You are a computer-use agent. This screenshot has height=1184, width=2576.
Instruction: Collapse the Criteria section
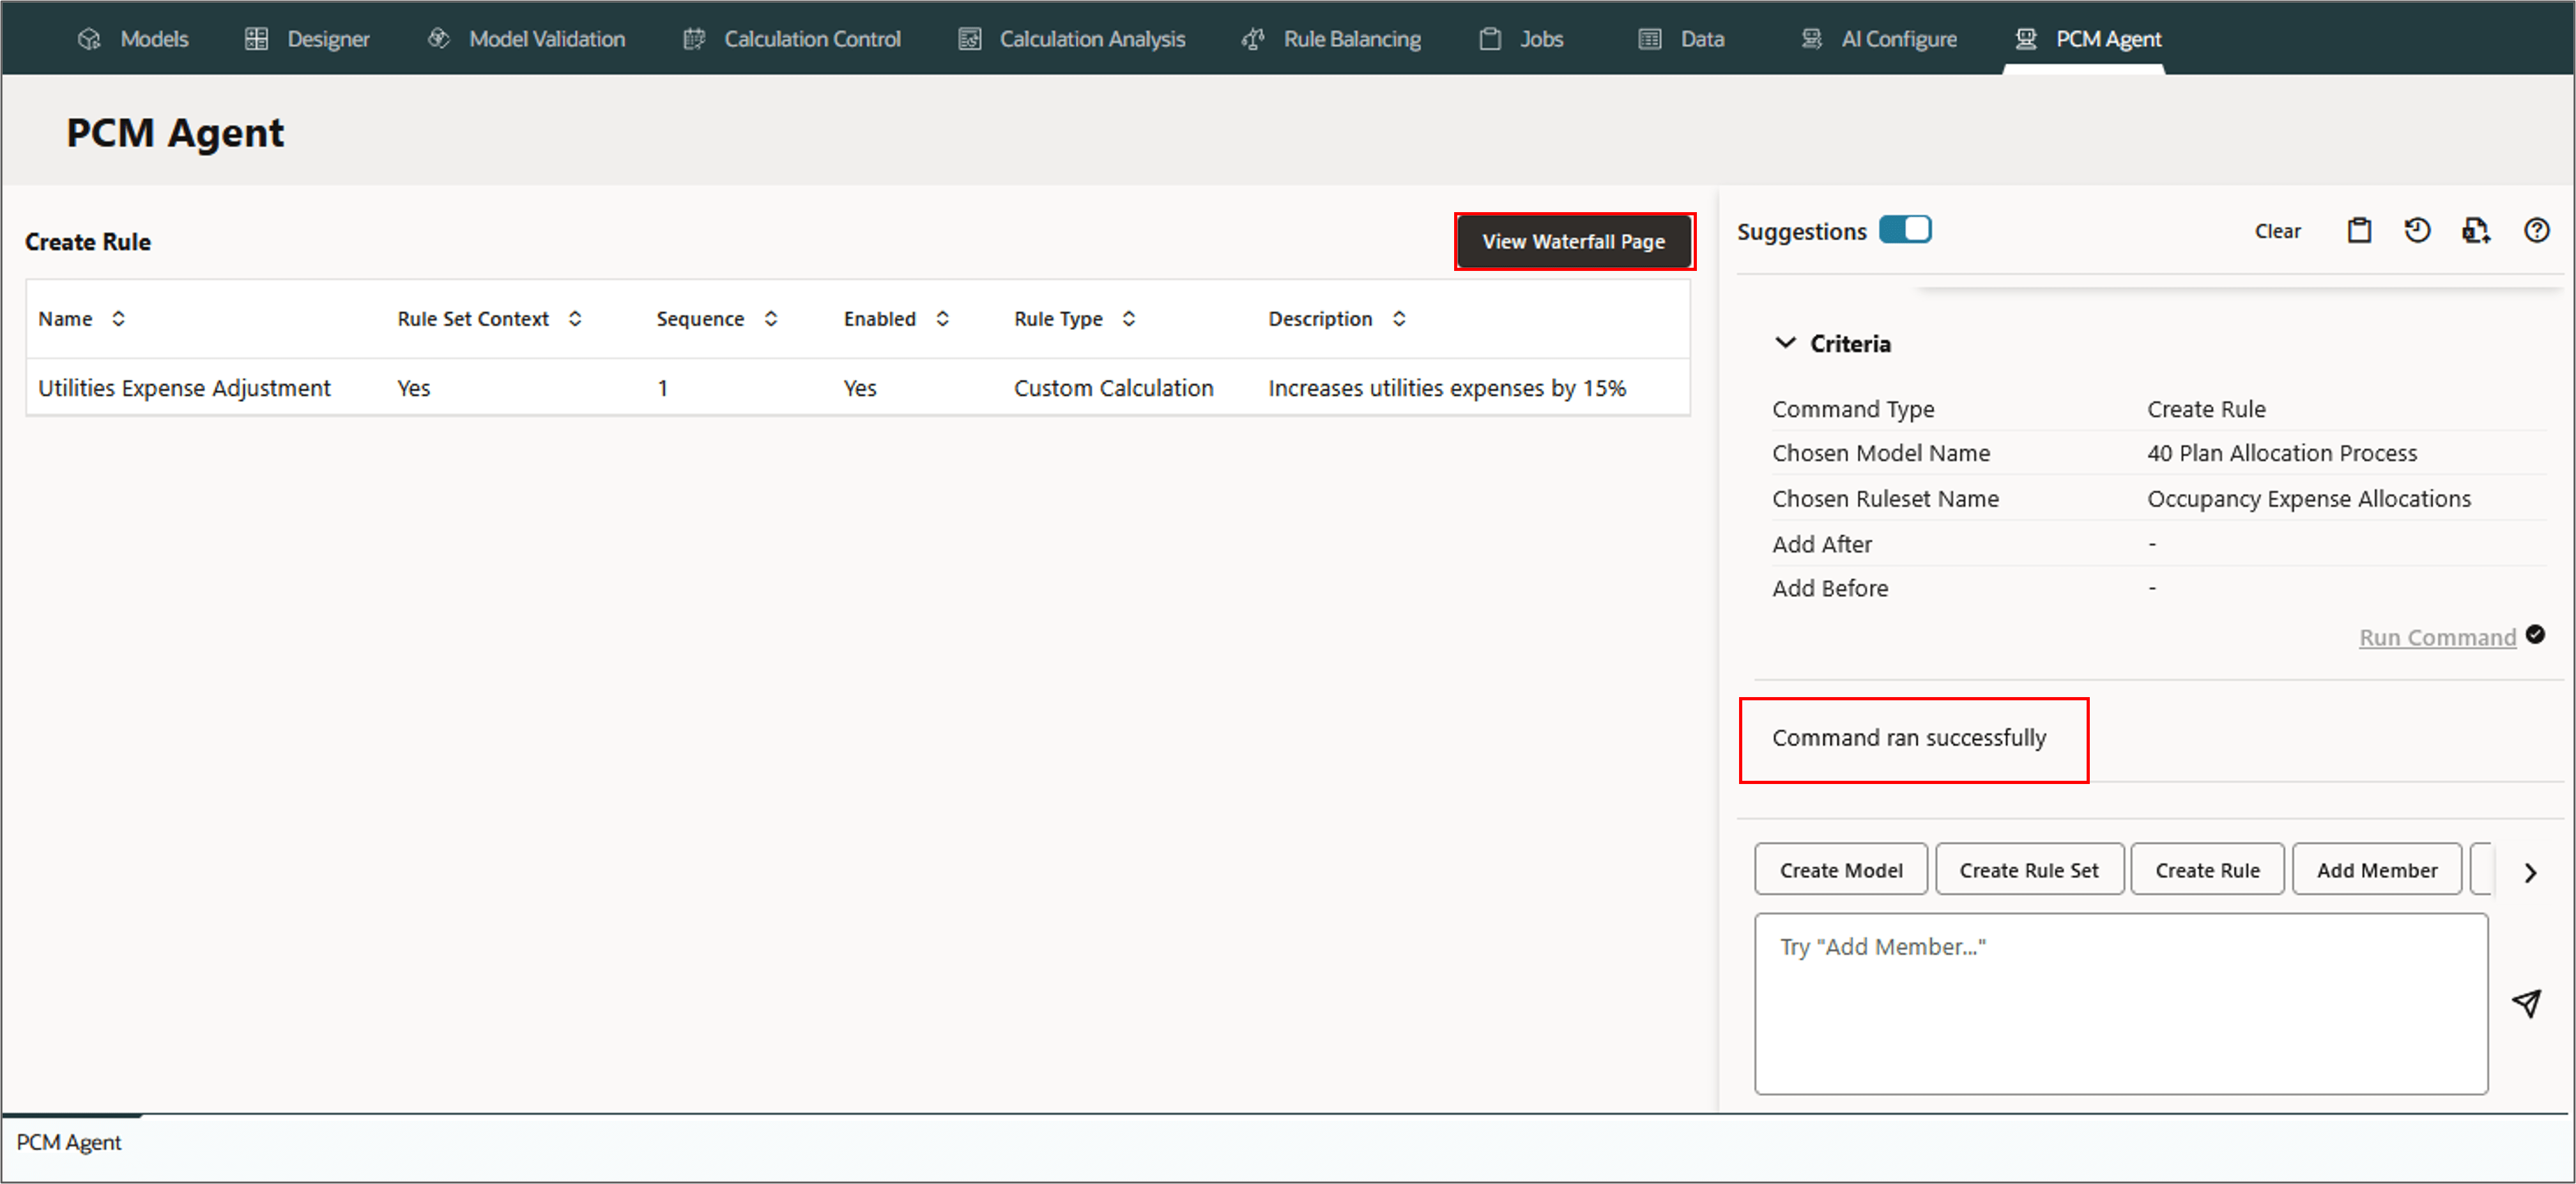1785,343
